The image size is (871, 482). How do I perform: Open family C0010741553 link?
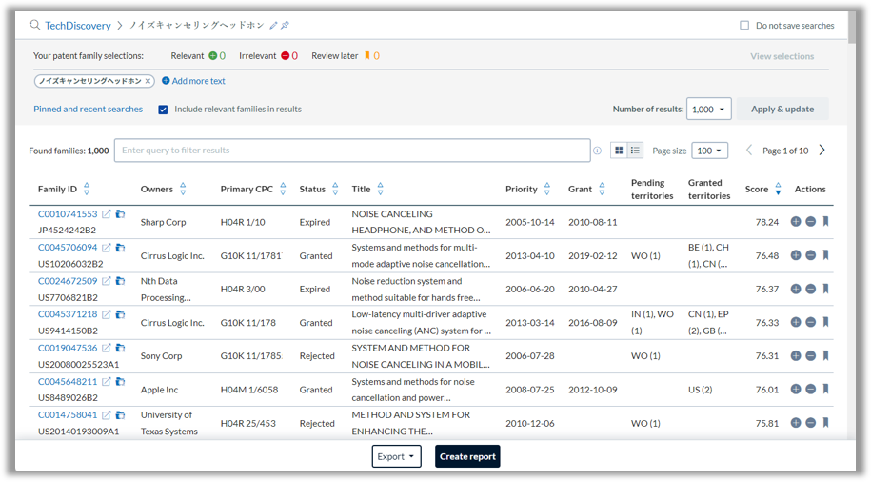[68, 214]
